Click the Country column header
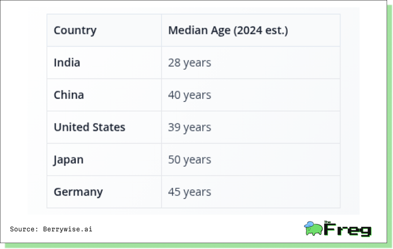 click(75, 30)
